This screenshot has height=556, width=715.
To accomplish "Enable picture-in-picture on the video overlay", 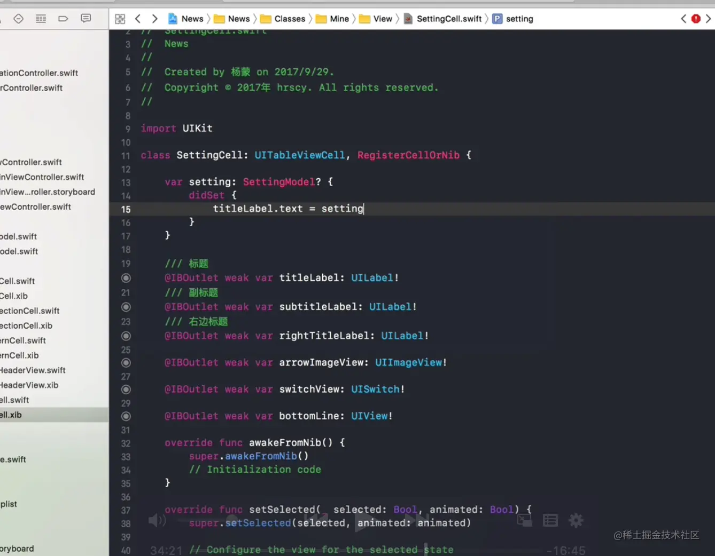I will [525, 520].
